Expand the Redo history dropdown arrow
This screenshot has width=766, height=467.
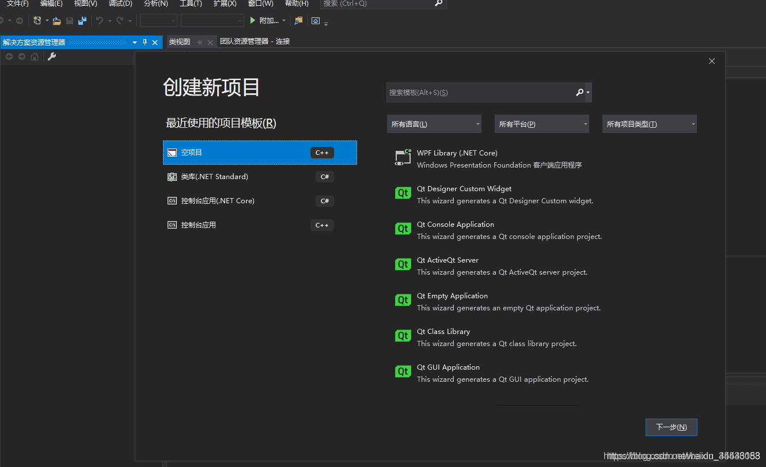coord(130,21)
